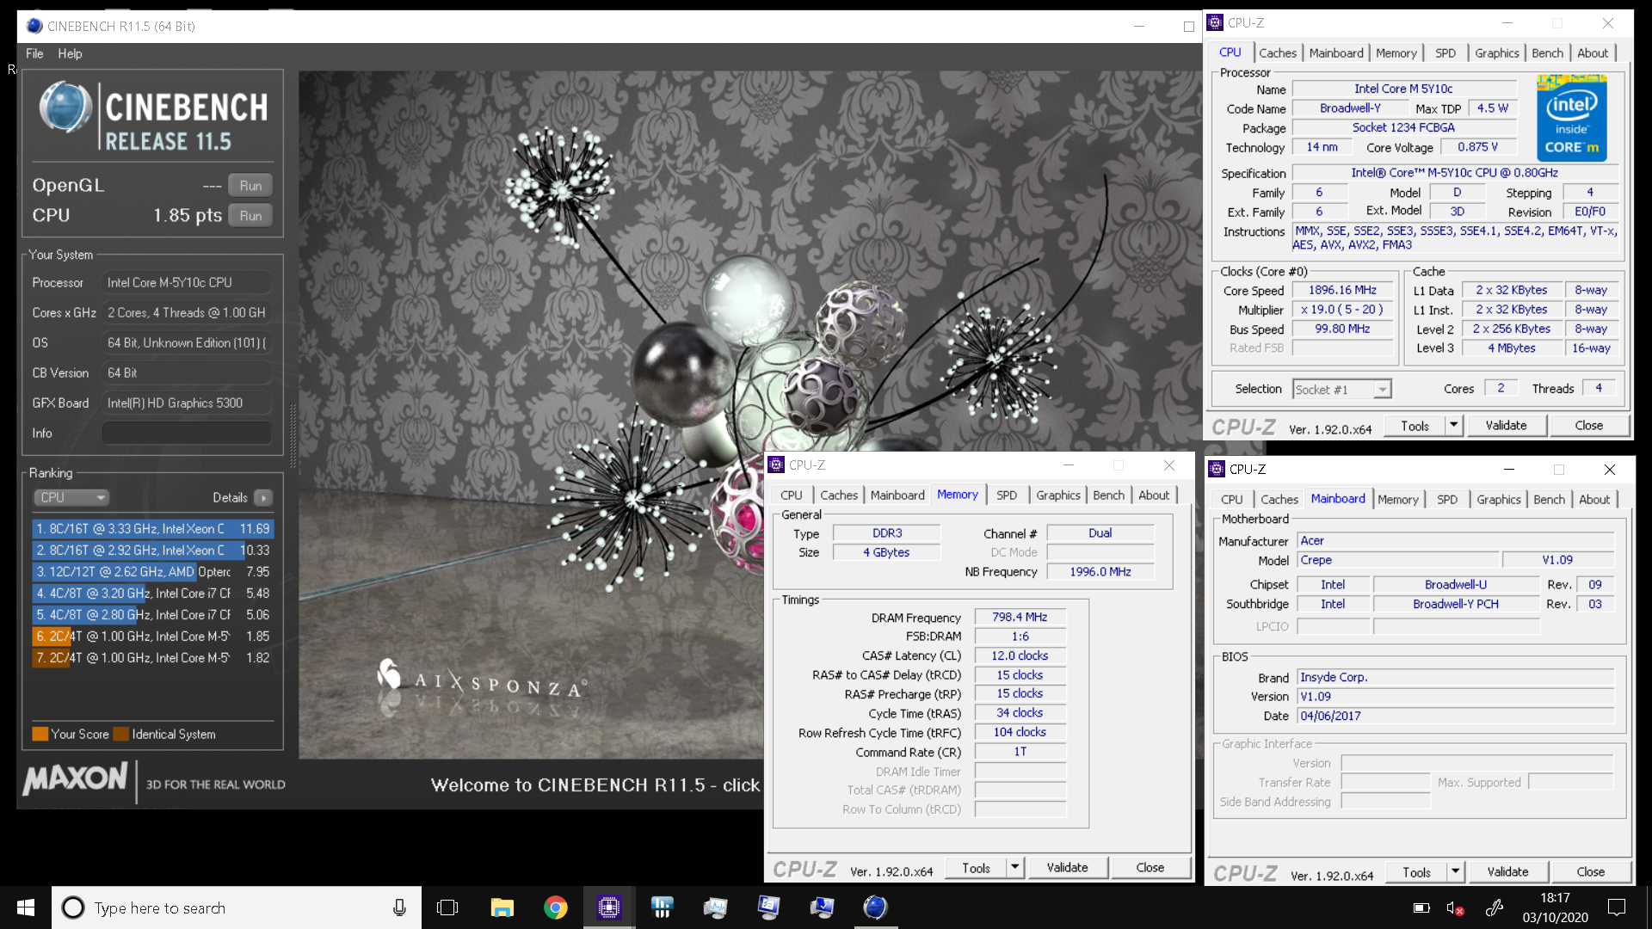Click the NB Frequency value 1996.0 MHz
Screen dimensions: 1652x929
[x=1100, y=572]
